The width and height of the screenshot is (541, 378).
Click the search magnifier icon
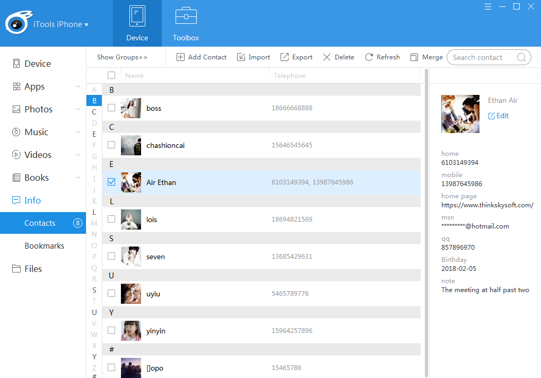[521, 58]
